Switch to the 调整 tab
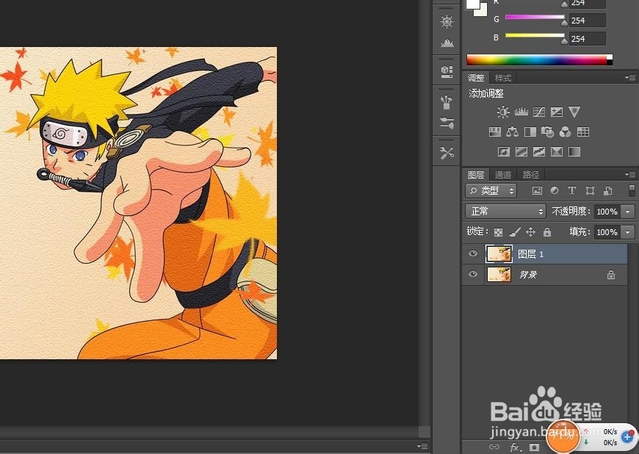The width and height of the screenshot is (639, 454). click(476, 78)
